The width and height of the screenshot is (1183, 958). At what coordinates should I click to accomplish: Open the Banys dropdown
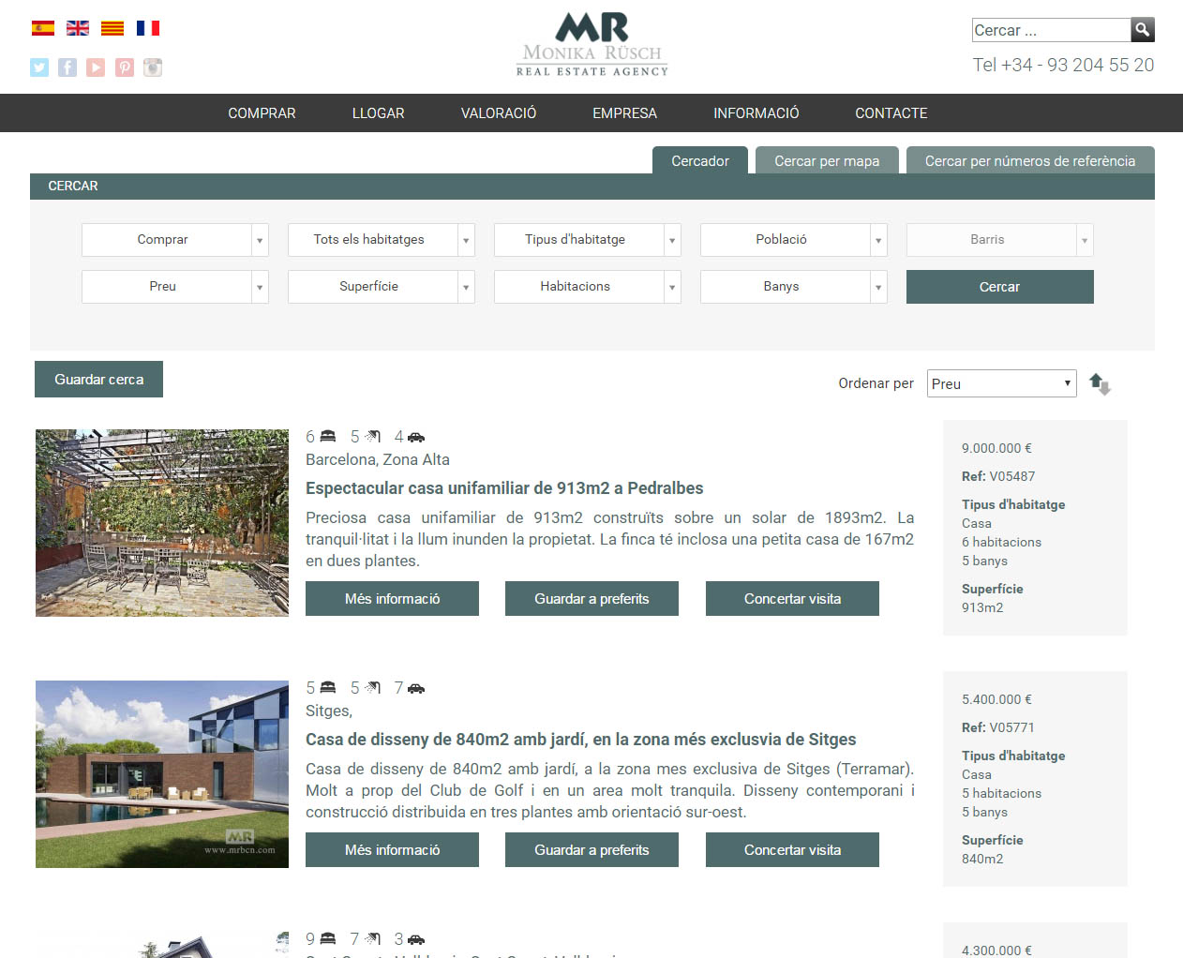tap(794, 287)
